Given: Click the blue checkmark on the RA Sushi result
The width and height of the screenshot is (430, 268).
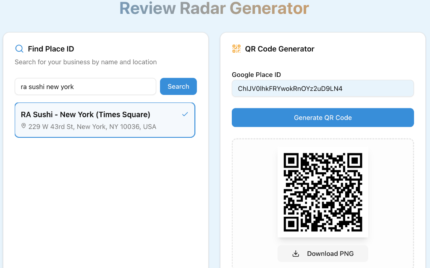Looking at the screenshot, I should (x=185, y=114).
